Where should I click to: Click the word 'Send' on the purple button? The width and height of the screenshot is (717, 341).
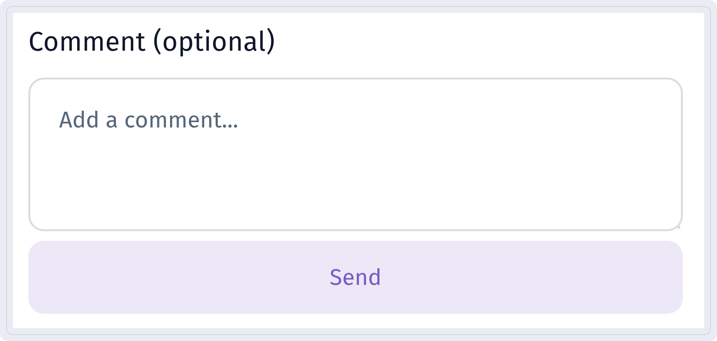[x=355, y=277]
